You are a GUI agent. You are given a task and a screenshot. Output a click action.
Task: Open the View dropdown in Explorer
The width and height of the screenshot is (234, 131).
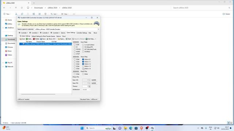(x=65, y=14)
